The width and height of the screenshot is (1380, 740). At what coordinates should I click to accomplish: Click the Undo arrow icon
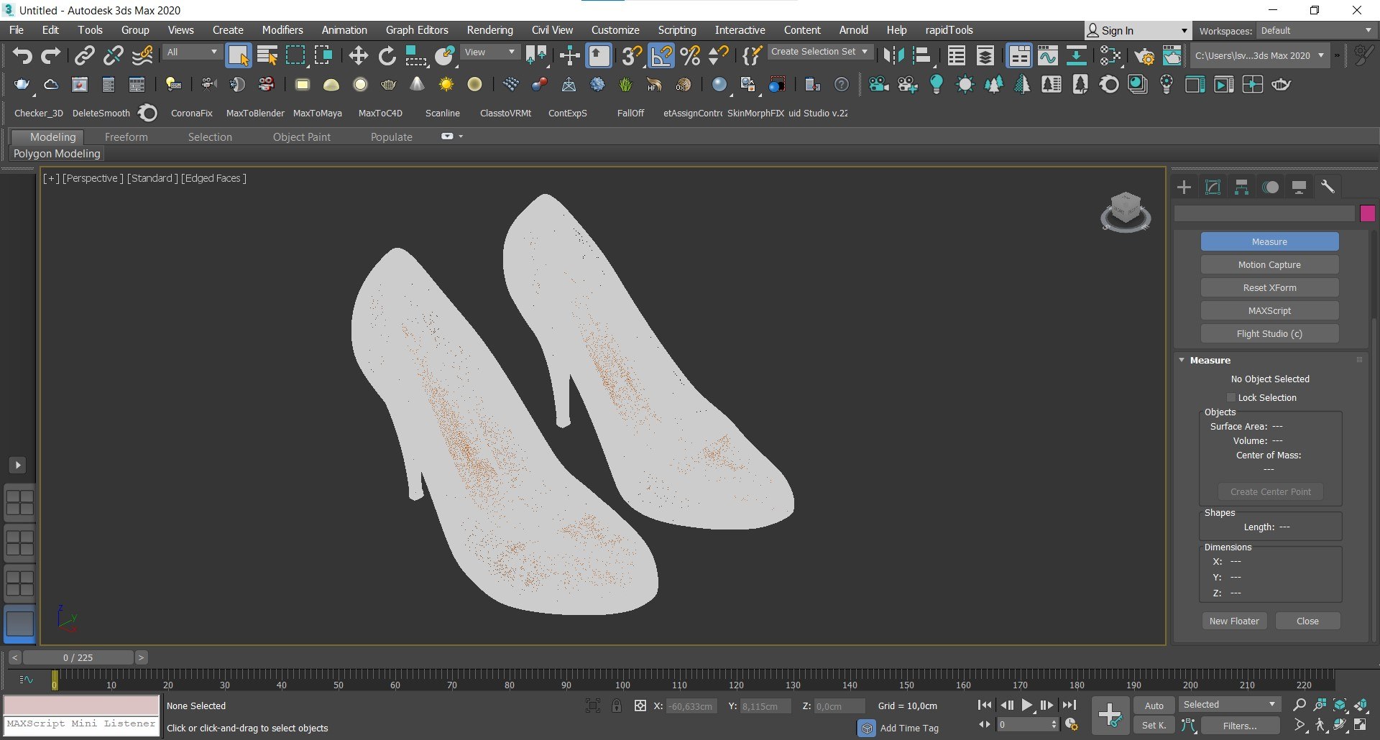pyautogui.click(x=22, y=55)
